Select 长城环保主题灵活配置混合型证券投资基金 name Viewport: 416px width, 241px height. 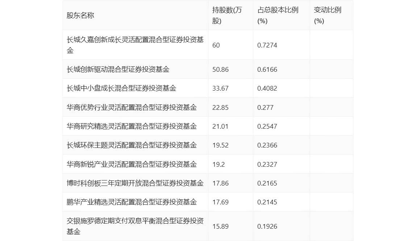[132, 145]
